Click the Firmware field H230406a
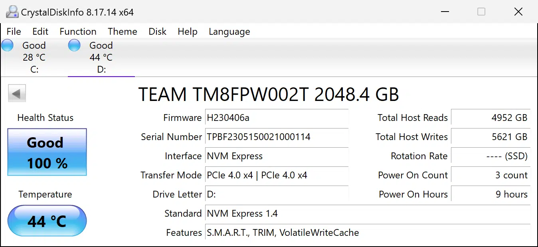538x247 pixels. [x=277, y=118]
